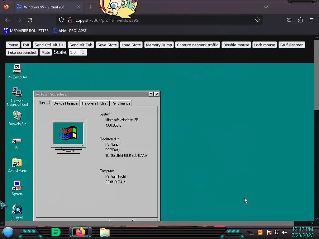The width and height of the screenshot is (319, 239).
Task: Click the site lock icon in address bar
Action: click(70, 20)
